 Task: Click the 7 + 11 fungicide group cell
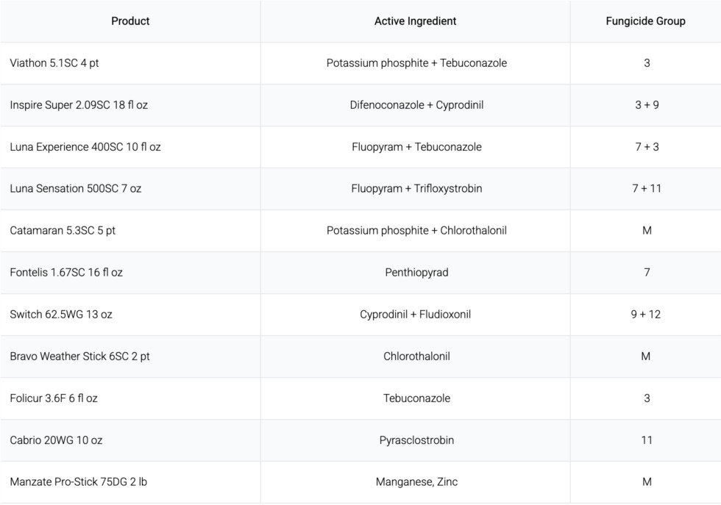click(x=647, y=188)
